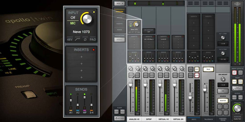Solo the S/PDIF channel

146,75
